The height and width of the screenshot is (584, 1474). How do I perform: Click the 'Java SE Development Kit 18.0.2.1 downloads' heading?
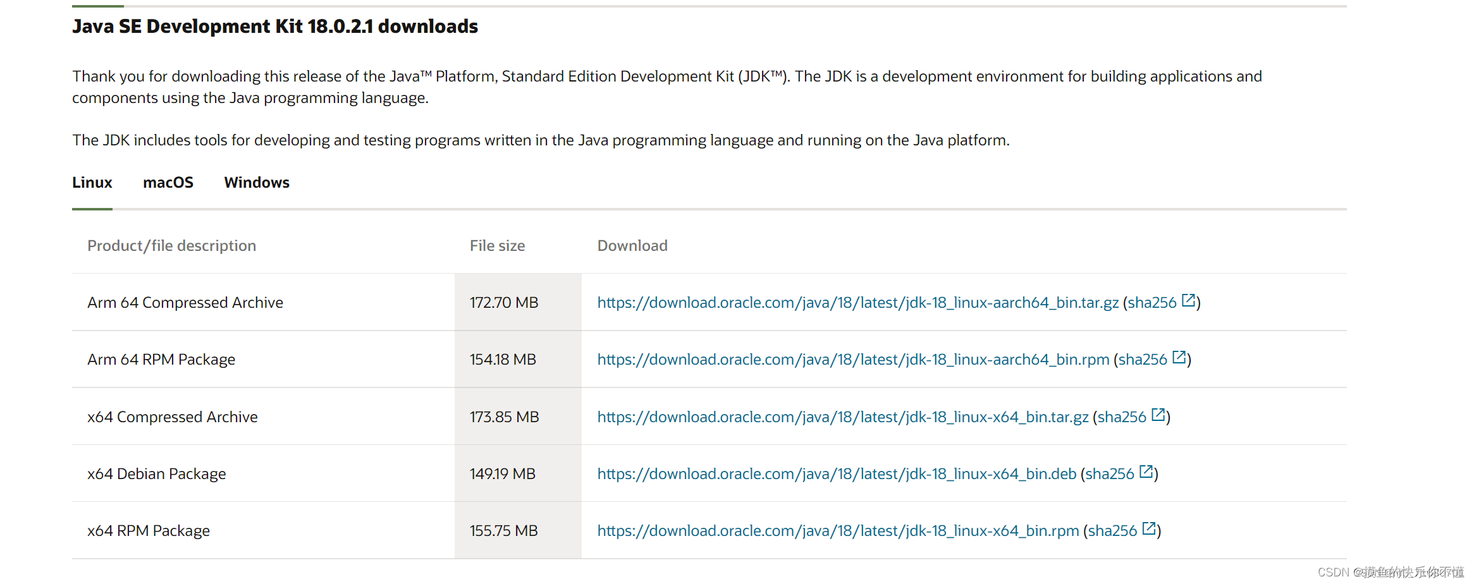pyautogui.click(x=275, y=27)
